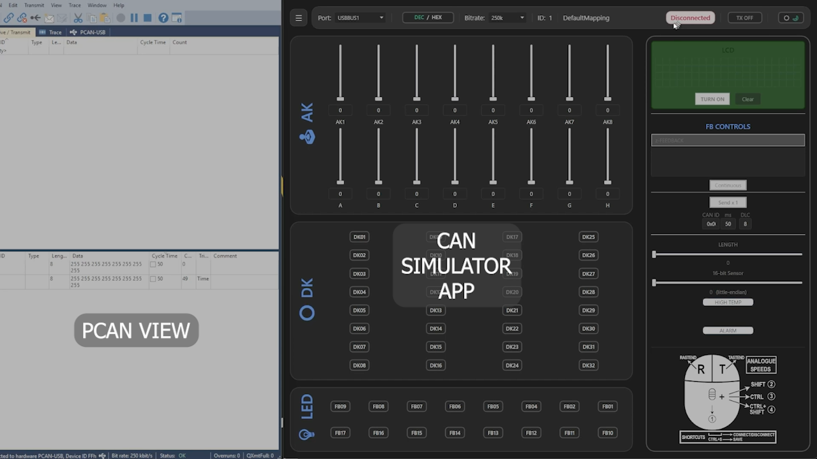Viewport: 817px width, 459px height.
Task: Tick Cycle Time checkbox in row with count 0
Action: pos(153,264)
